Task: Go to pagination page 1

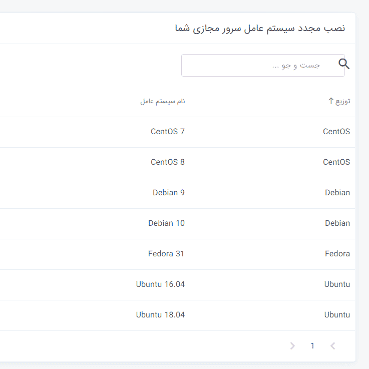Action: click(x=312, y=345)
